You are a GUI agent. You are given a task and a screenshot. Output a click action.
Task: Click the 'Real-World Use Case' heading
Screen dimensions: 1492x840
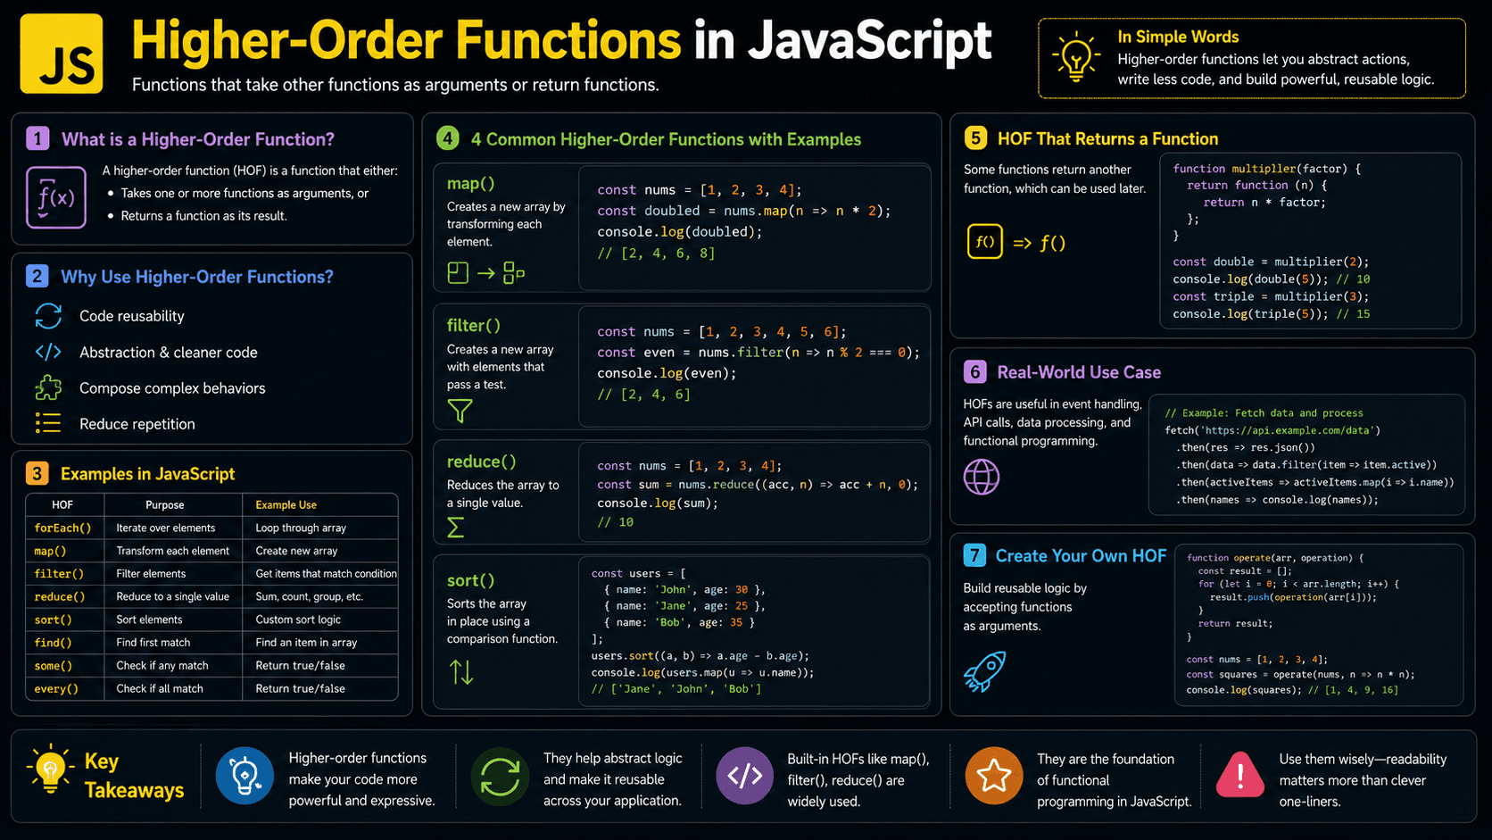pyautogui.click(x=1079, y=372)
